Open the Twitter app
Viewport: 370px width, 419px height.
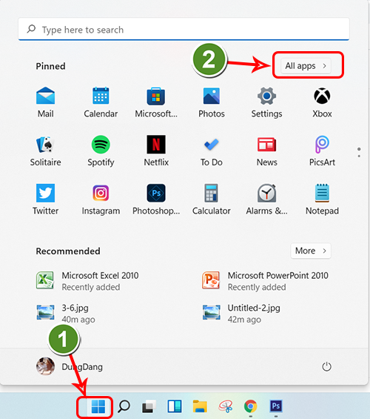pyautogui.click(x=46, y=199)
